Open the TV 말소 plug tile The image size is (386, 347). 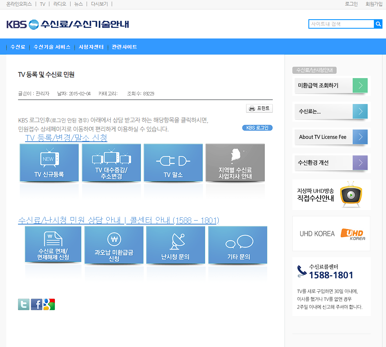[173, 163]
